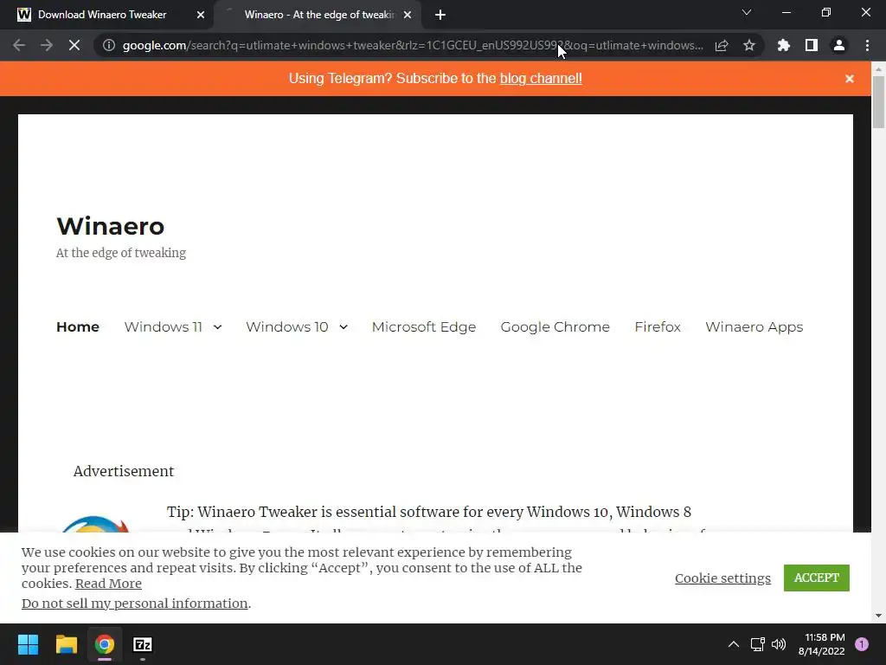Go back to the previous page
Screen dimensions: 886x665
click(x=19, y=45)
